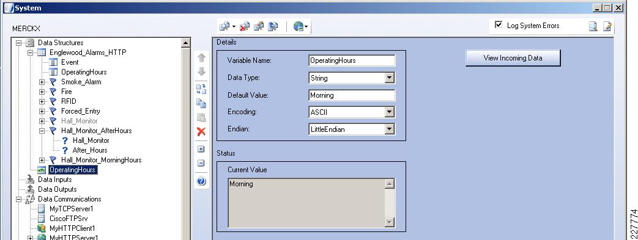The height and width of the screenshot is (240, 638).
Task: Select OperatingHours under Englewood_Alarms_HTTP
Action: pyautogui.click(x=84, y=72)
